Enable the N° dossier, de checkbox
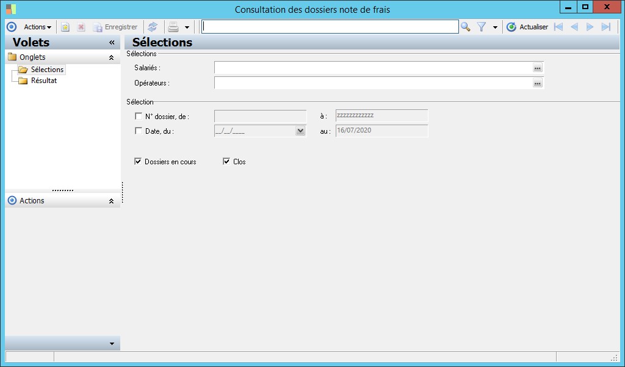The height and width of the screenshot is (367, 625). tap(139, 116)
